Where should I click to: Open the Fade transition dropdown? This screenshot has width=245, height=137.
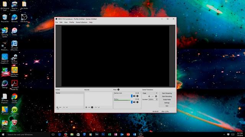tap(150, 93)
